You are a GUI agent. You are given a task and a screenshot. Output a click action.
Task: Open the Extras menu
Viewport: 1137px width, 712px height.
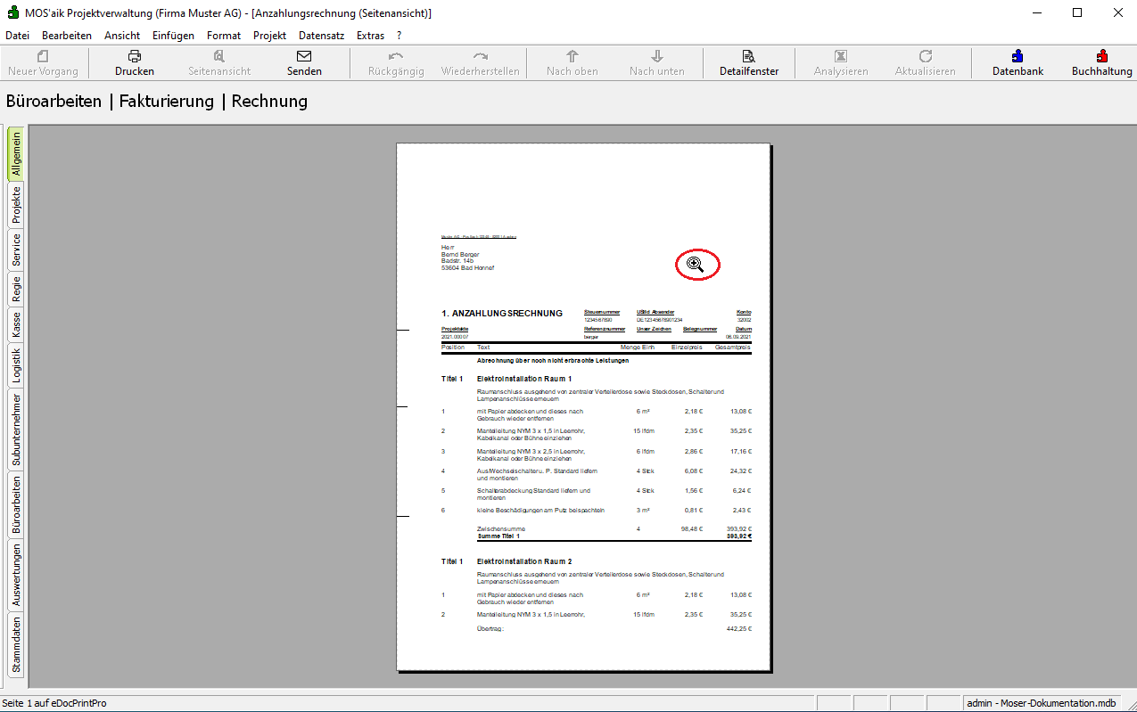[370, 36]
